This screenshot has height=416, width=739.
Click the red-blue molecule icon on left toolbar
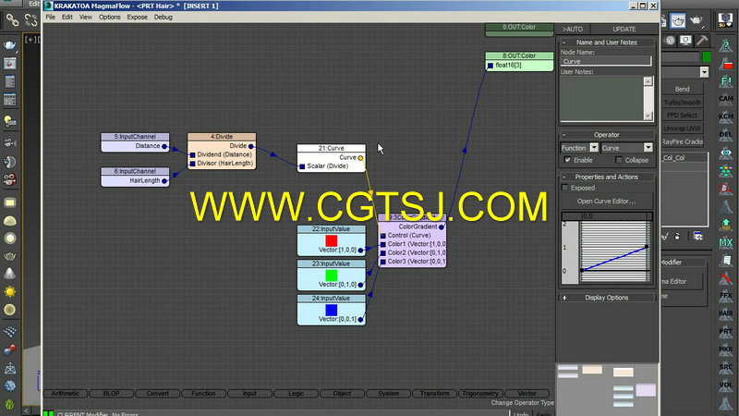click(9, 350)
